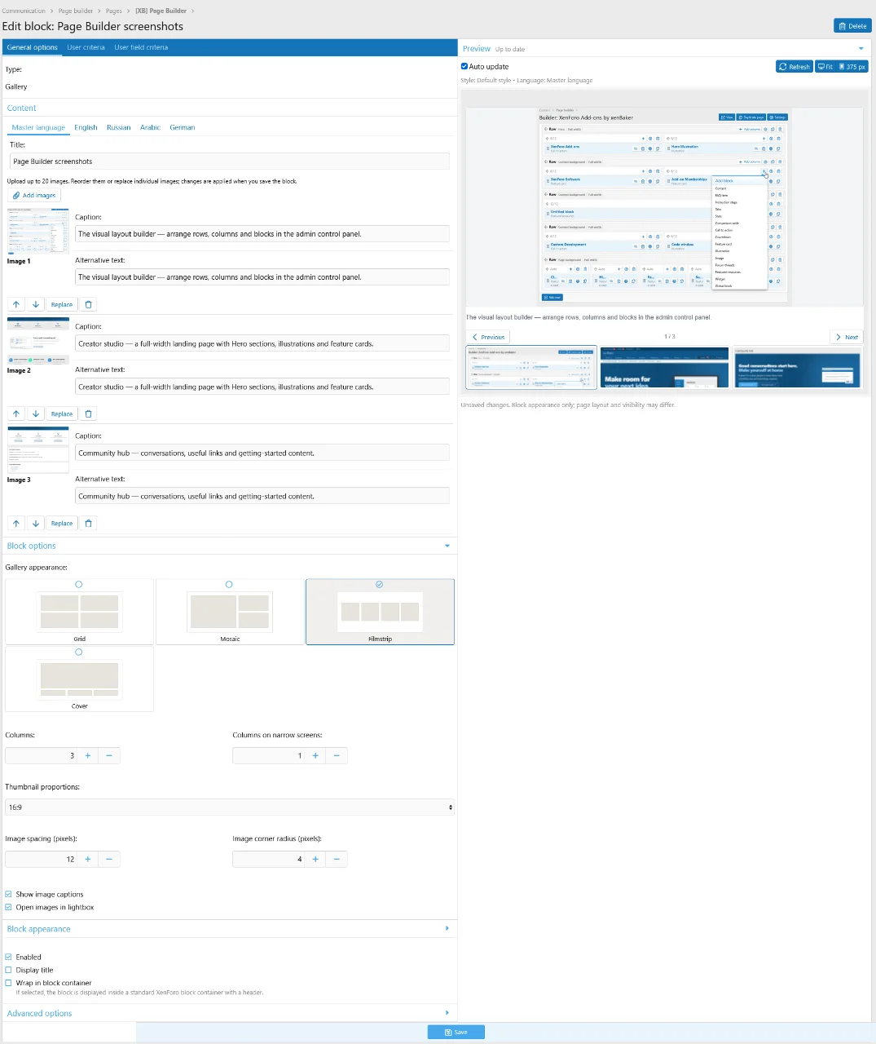Screen dimensions: 876x1044
Task: Increase image spacing with plus
Action: click(x=88, y=859)
